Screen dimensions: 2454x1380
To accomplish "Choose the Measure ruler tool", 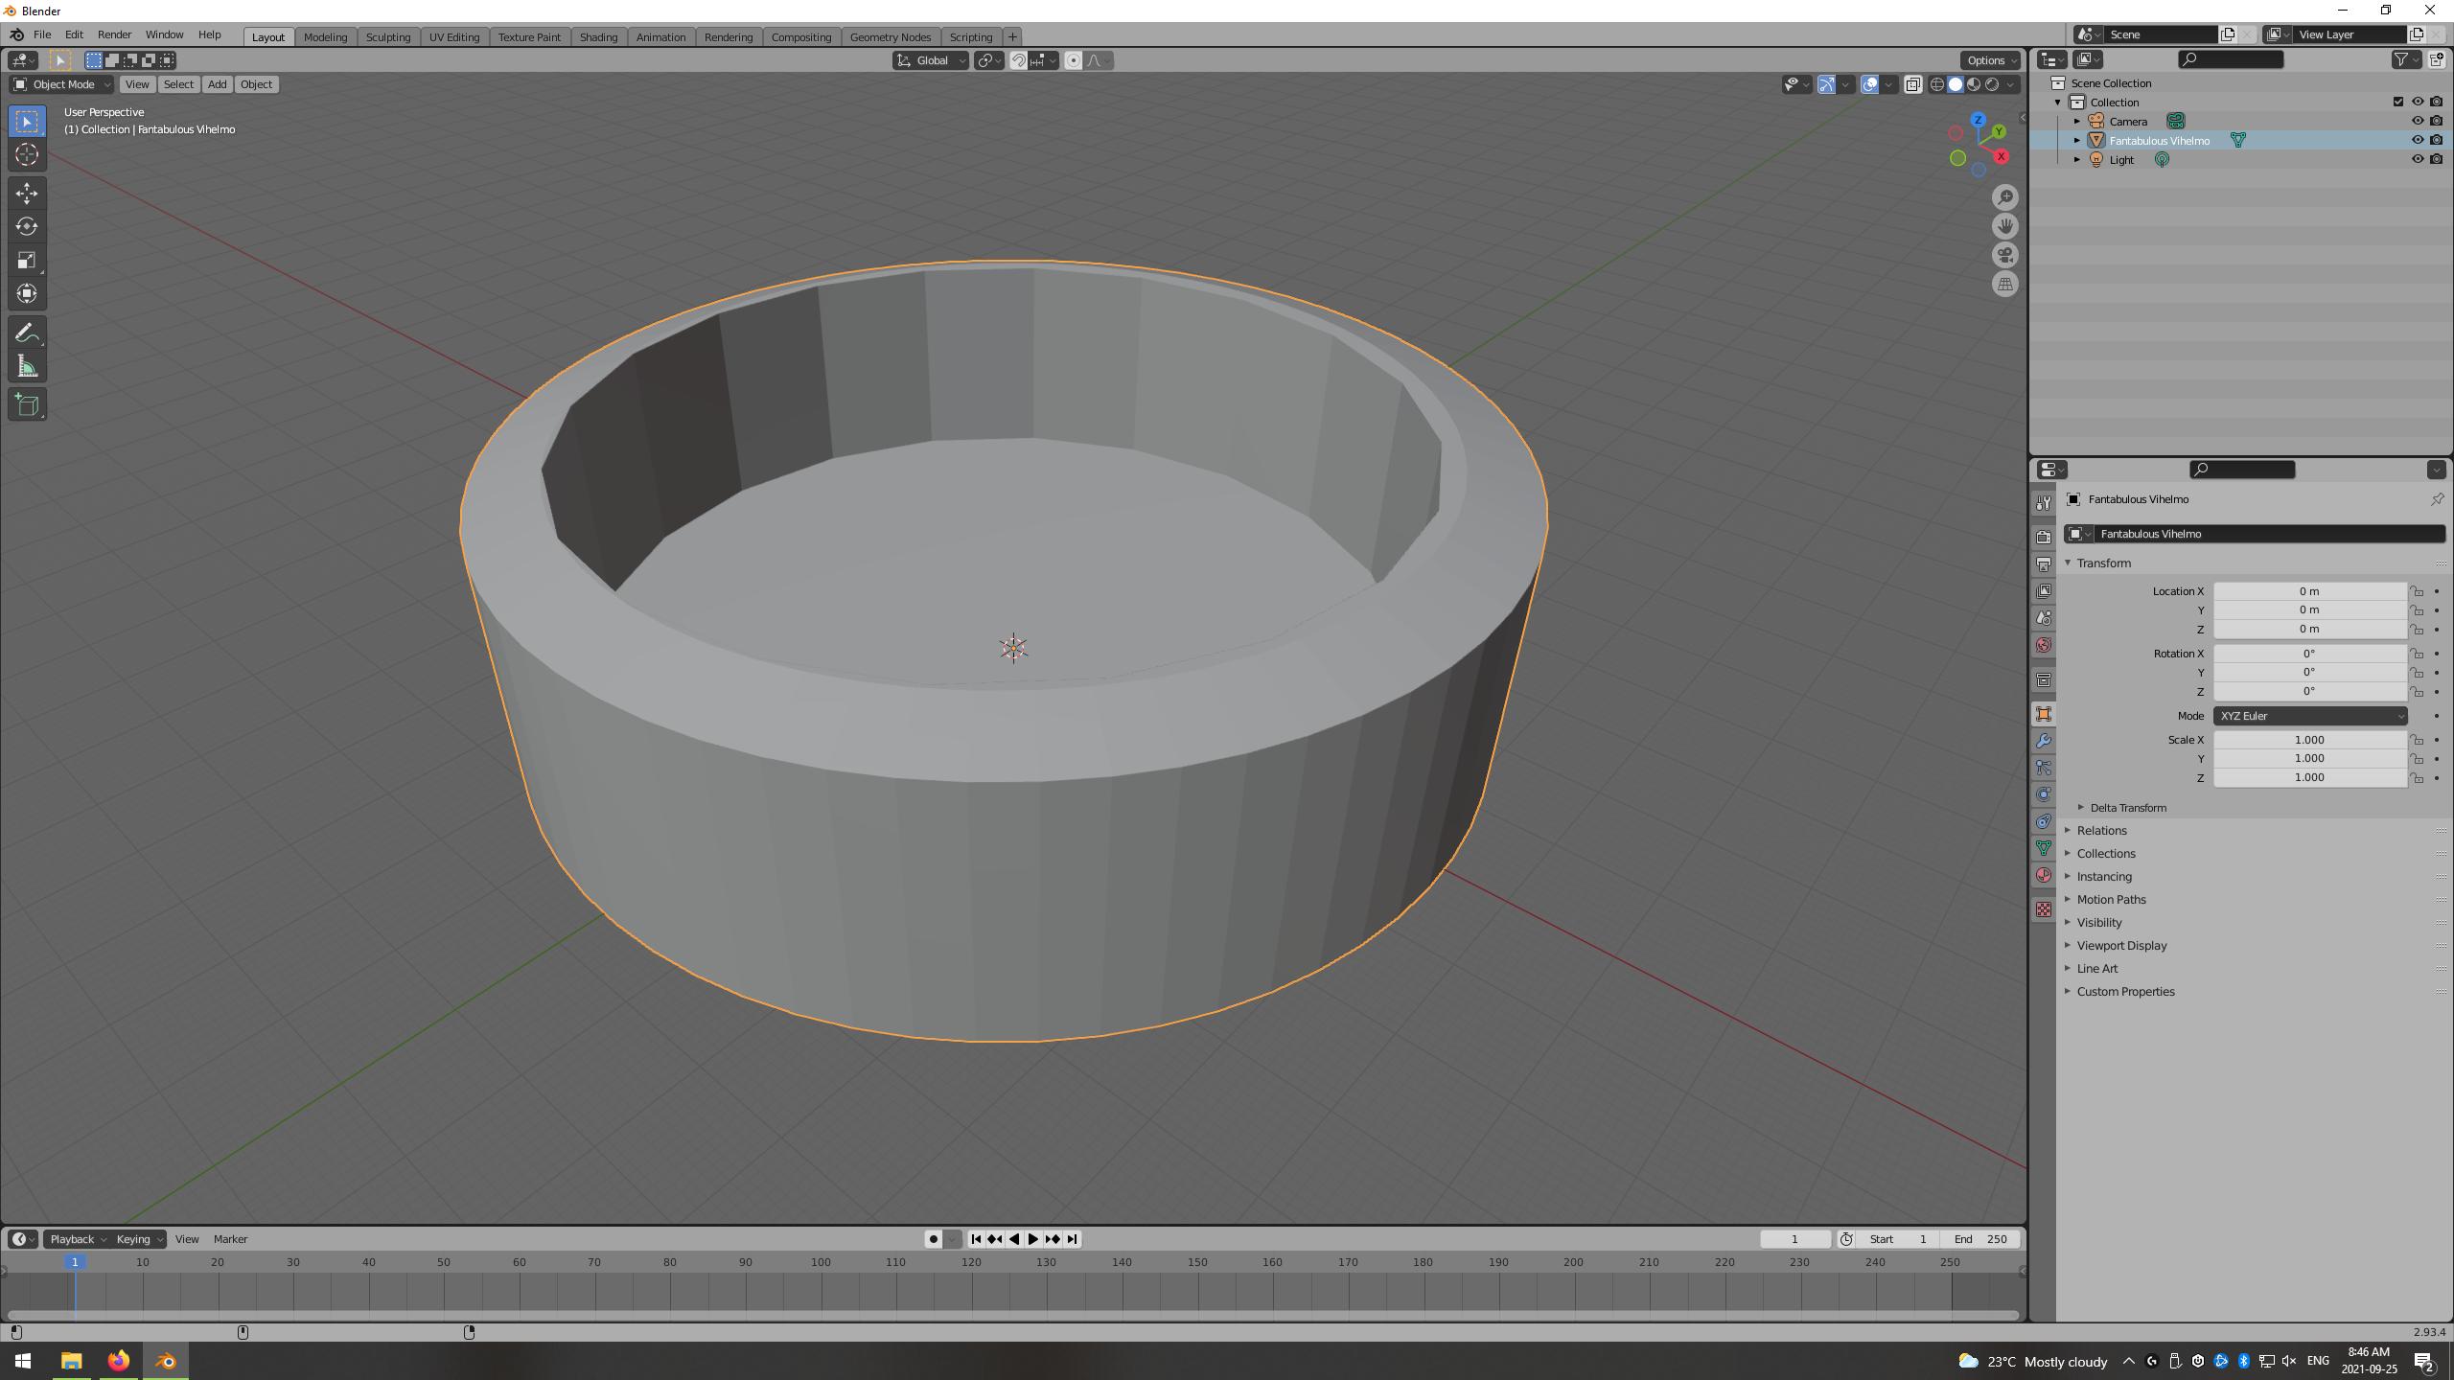I will pyautogui.click(x=27, y=367).
